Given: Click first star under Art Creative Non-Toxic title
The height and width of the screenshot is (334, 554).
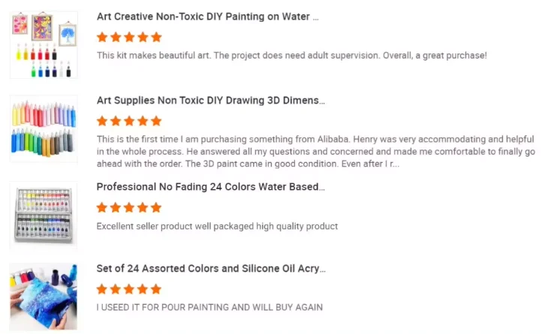Looking at the screenshot, I should tap(103, 37).
